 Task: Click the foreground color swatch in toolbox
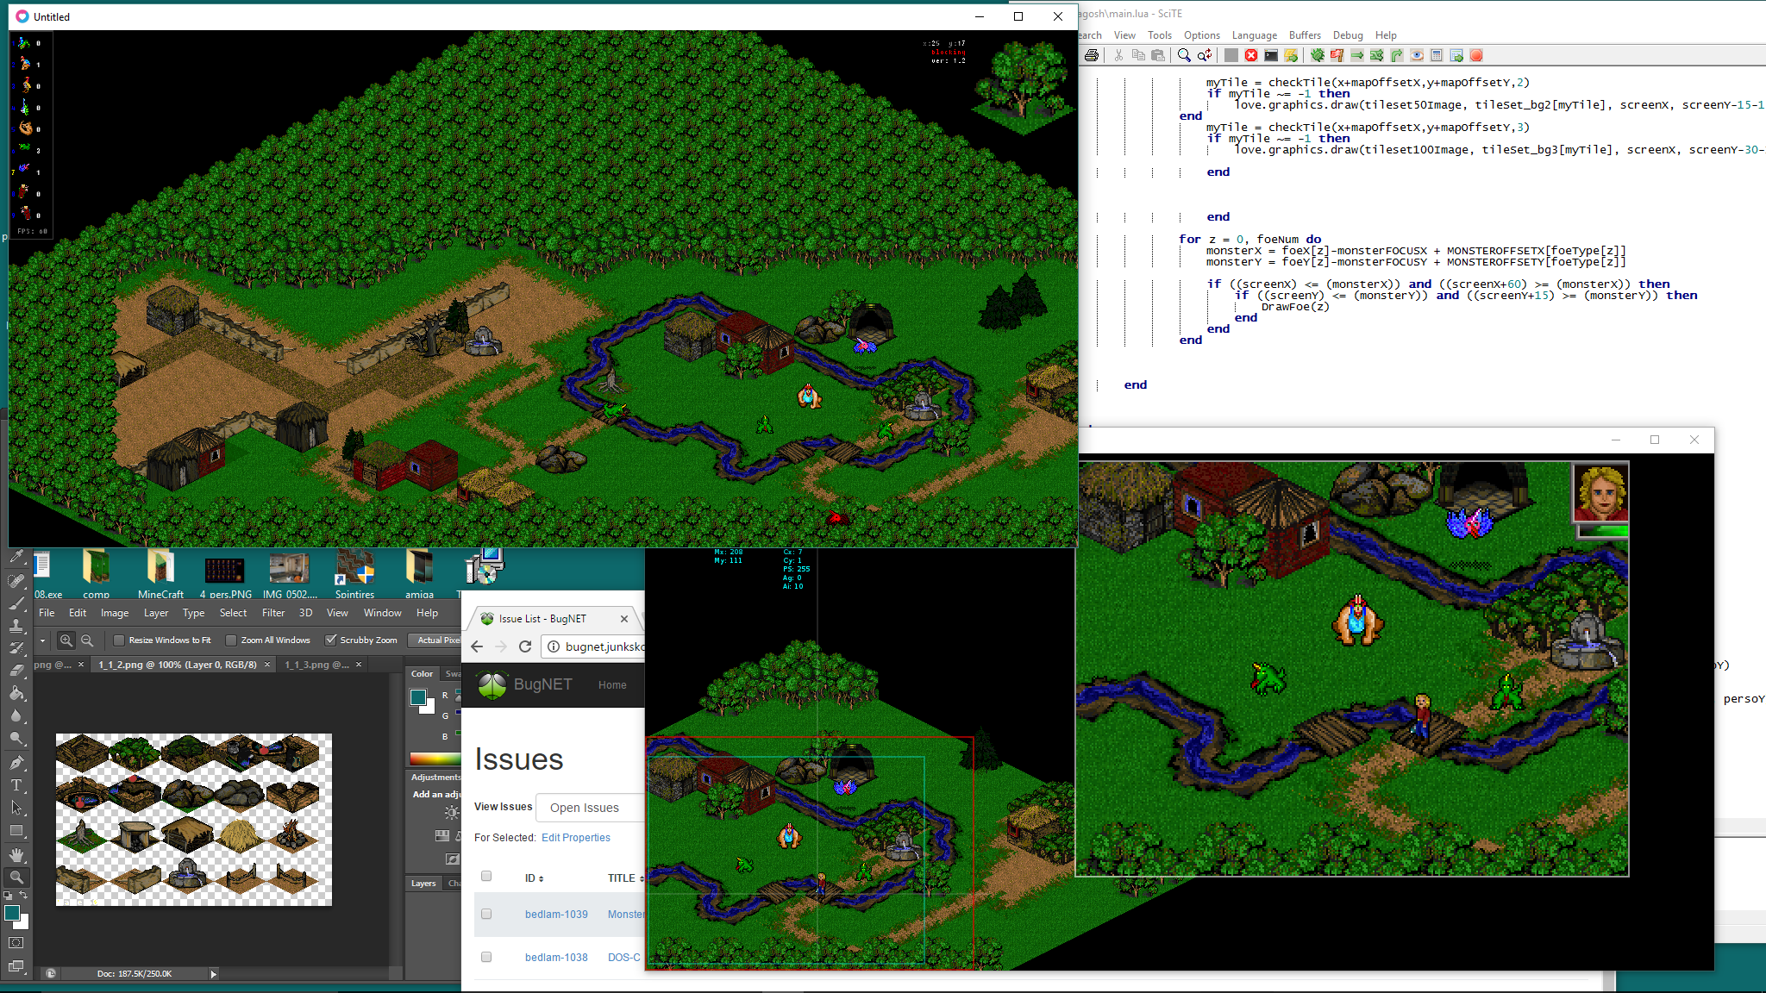pyautogui.click(x=12, y=914)
